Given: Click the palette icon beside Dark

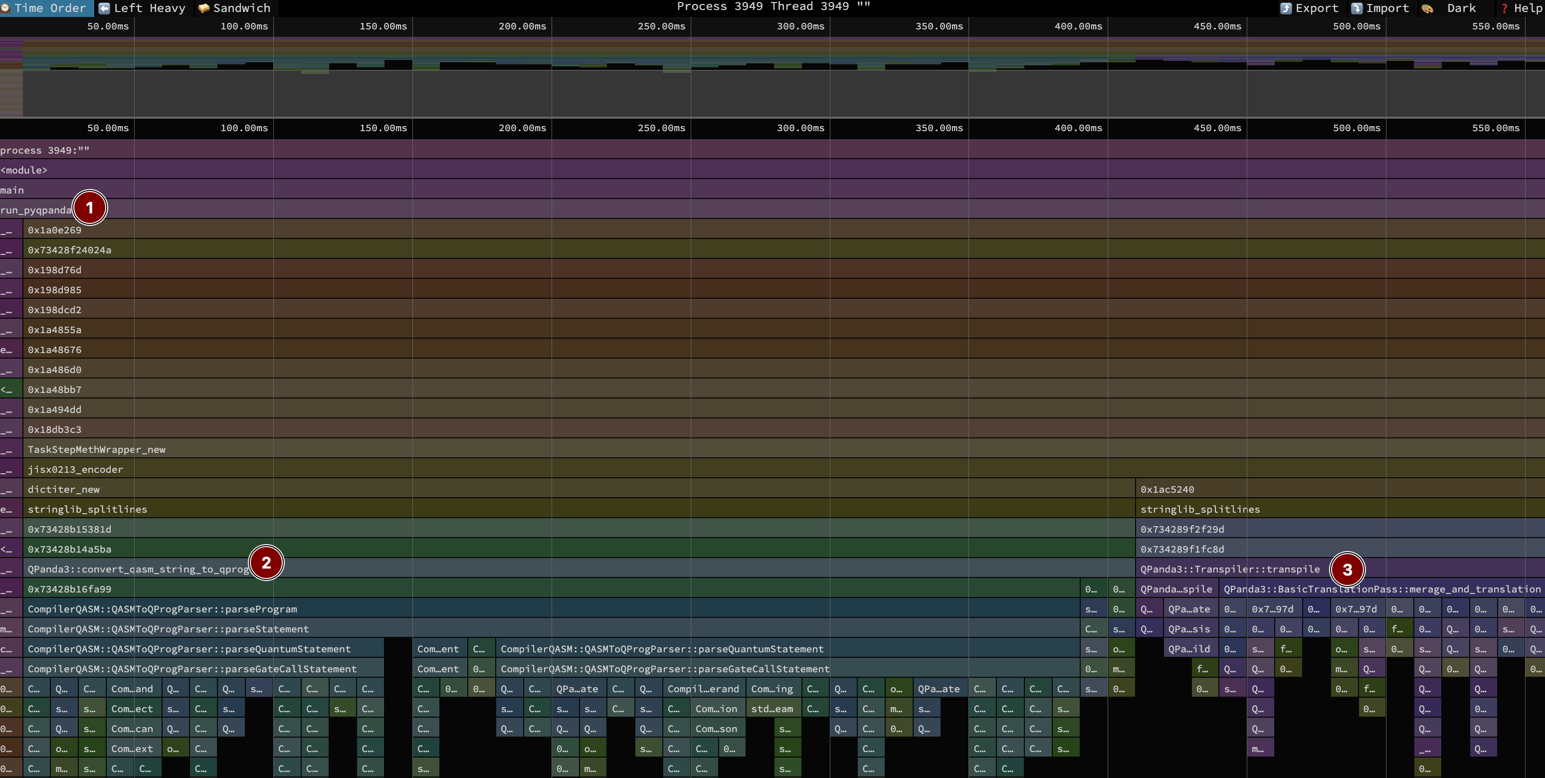Looking at the screenshot, I should click(x=1427, y=8).
